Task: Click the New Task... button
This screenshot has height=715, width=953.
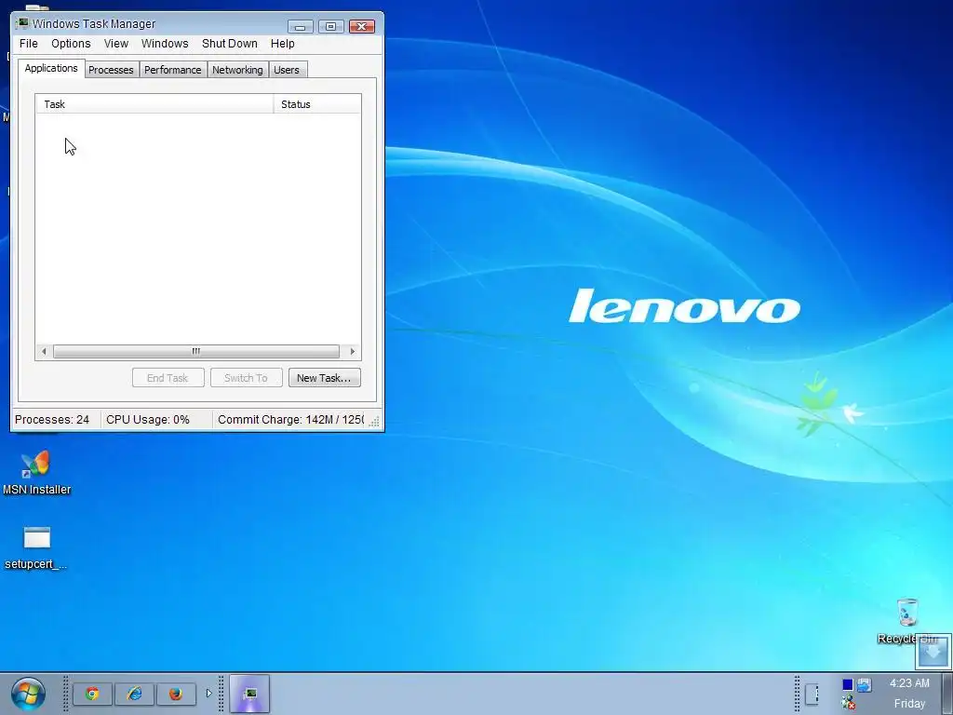Action: [x=325, y=378]
